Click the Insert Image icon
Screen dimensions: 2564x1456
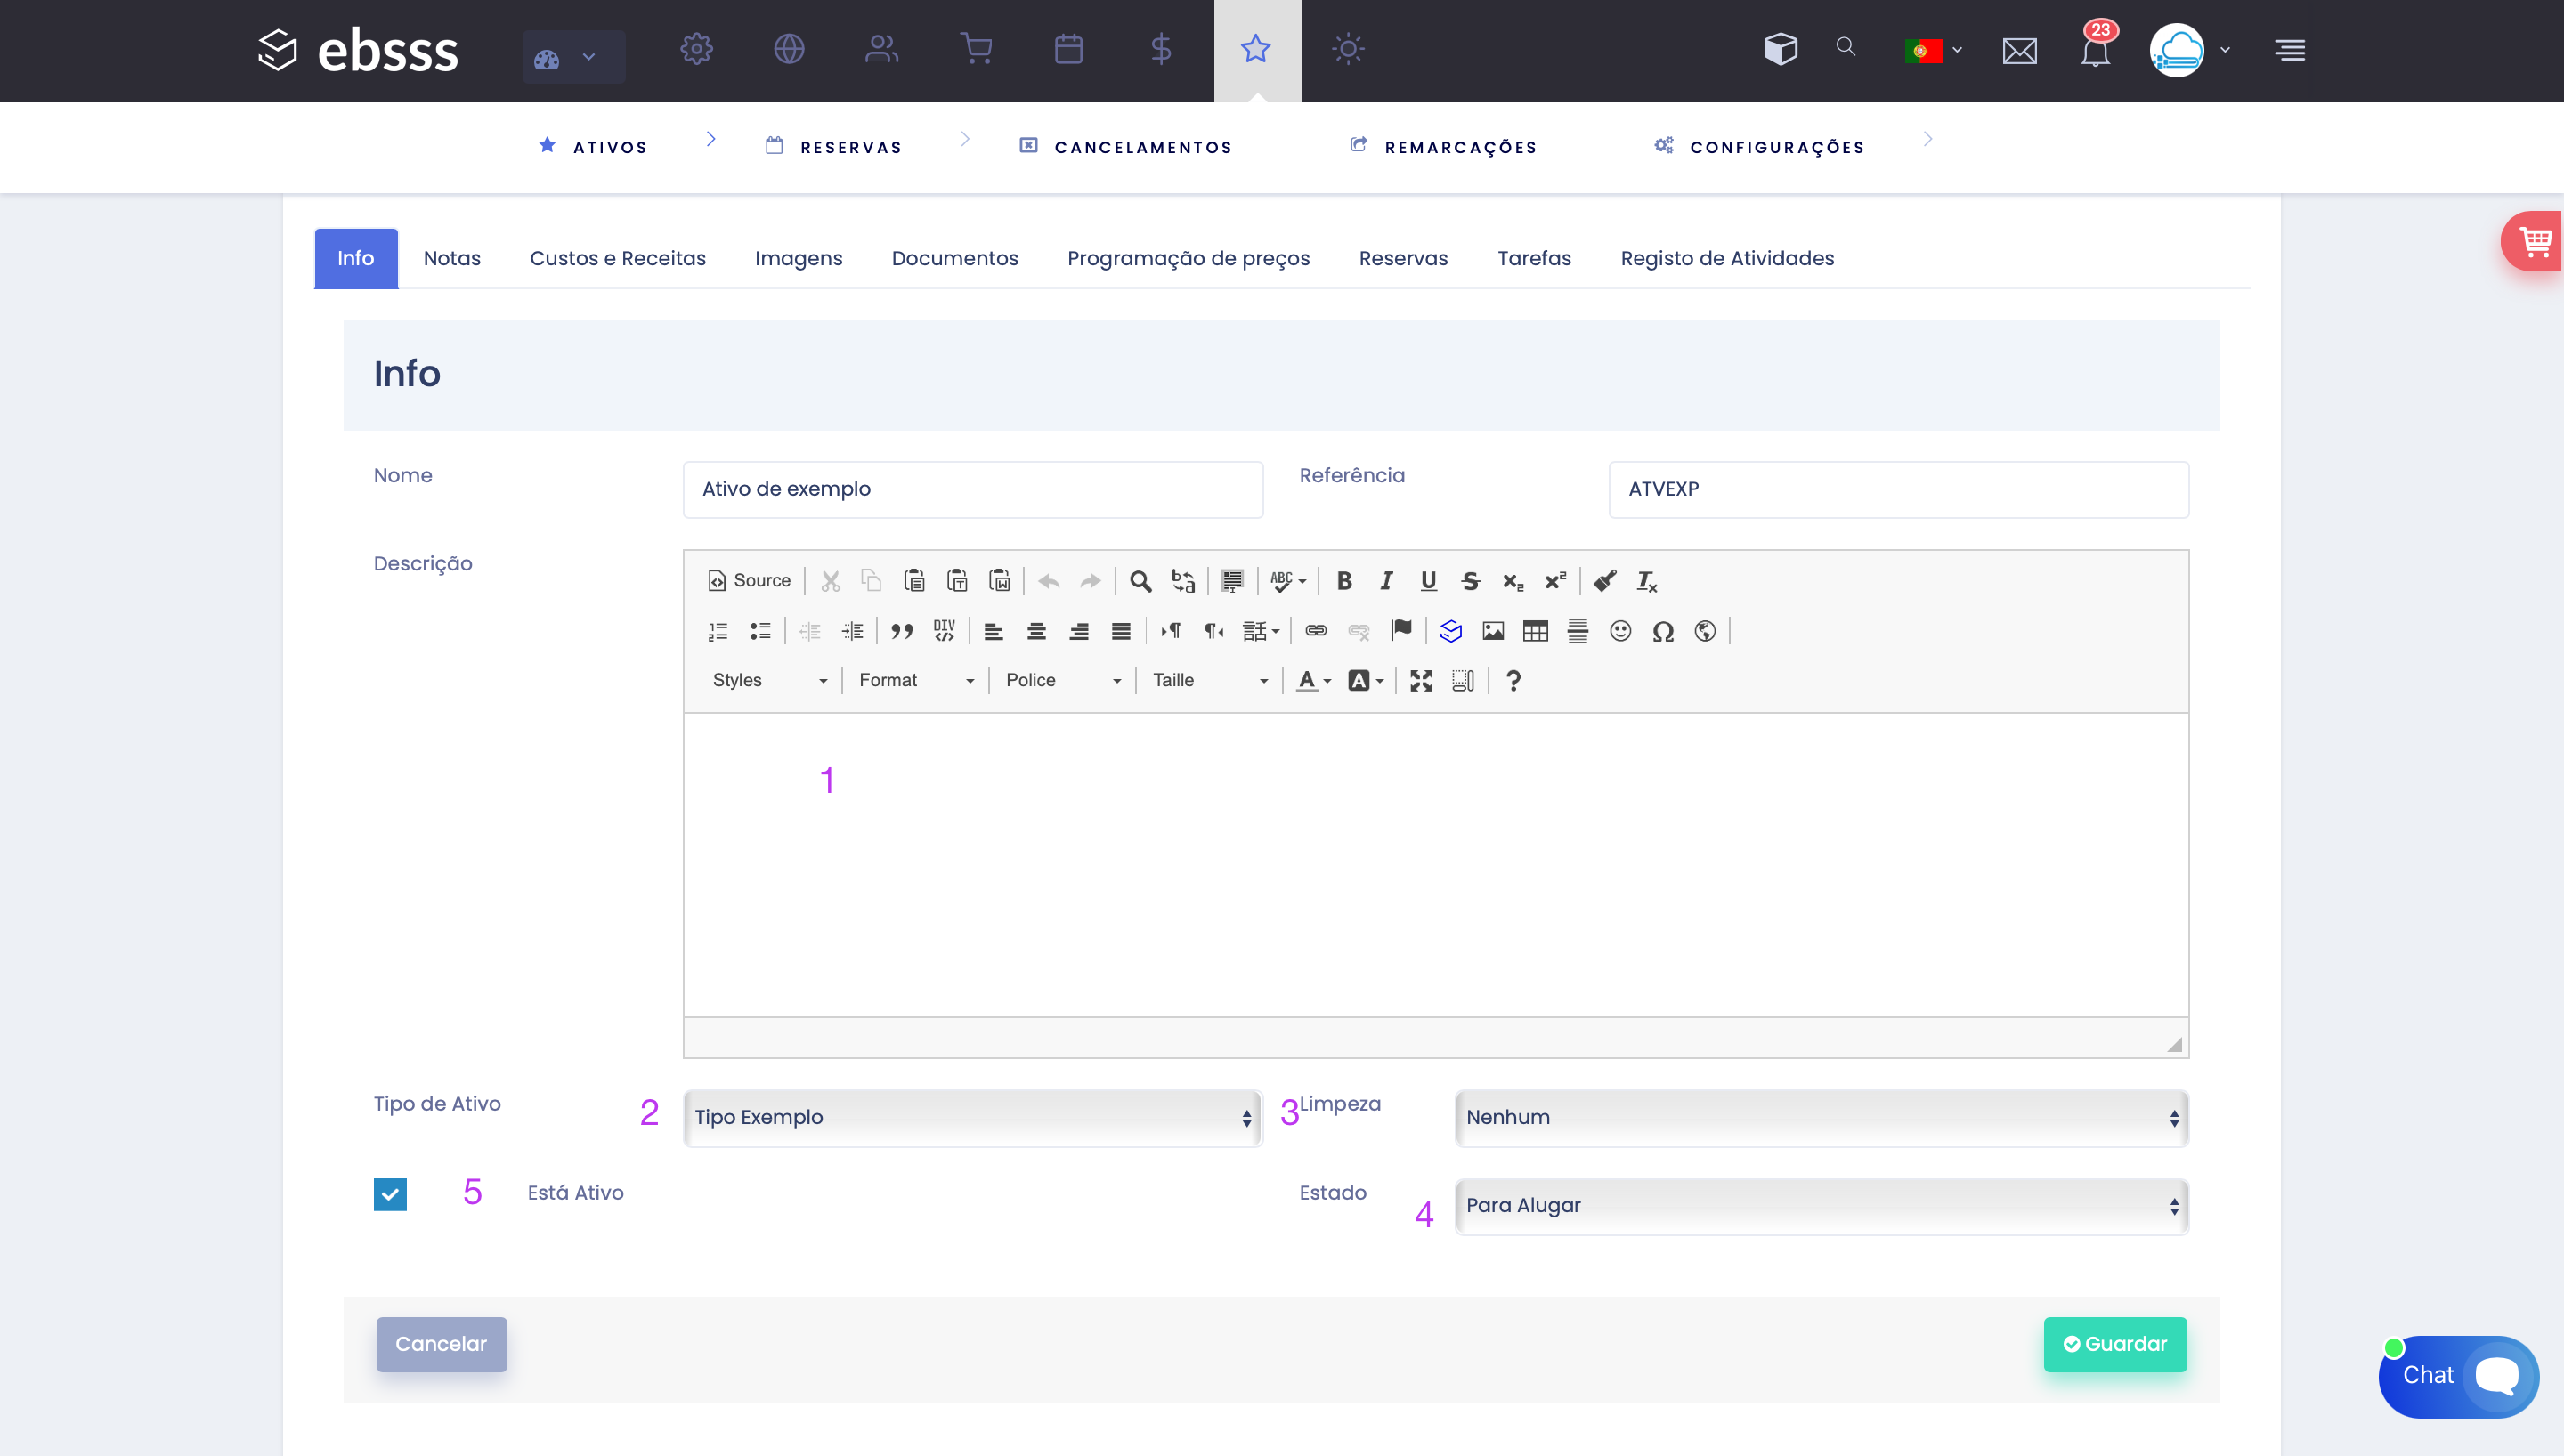pos(1493,631)
